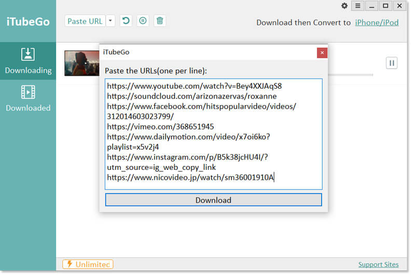Switch to the Downloaded tab
This screenshot has width=415, height=275.
tap(28, 98)
